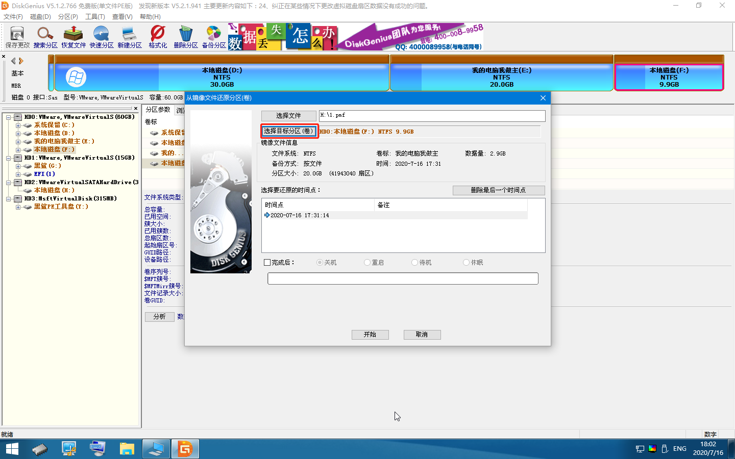The width and height of the screenshot is (735, 459).
Task: Select the Quick Partition (快速分区) icon
Action: click(102, 37)
